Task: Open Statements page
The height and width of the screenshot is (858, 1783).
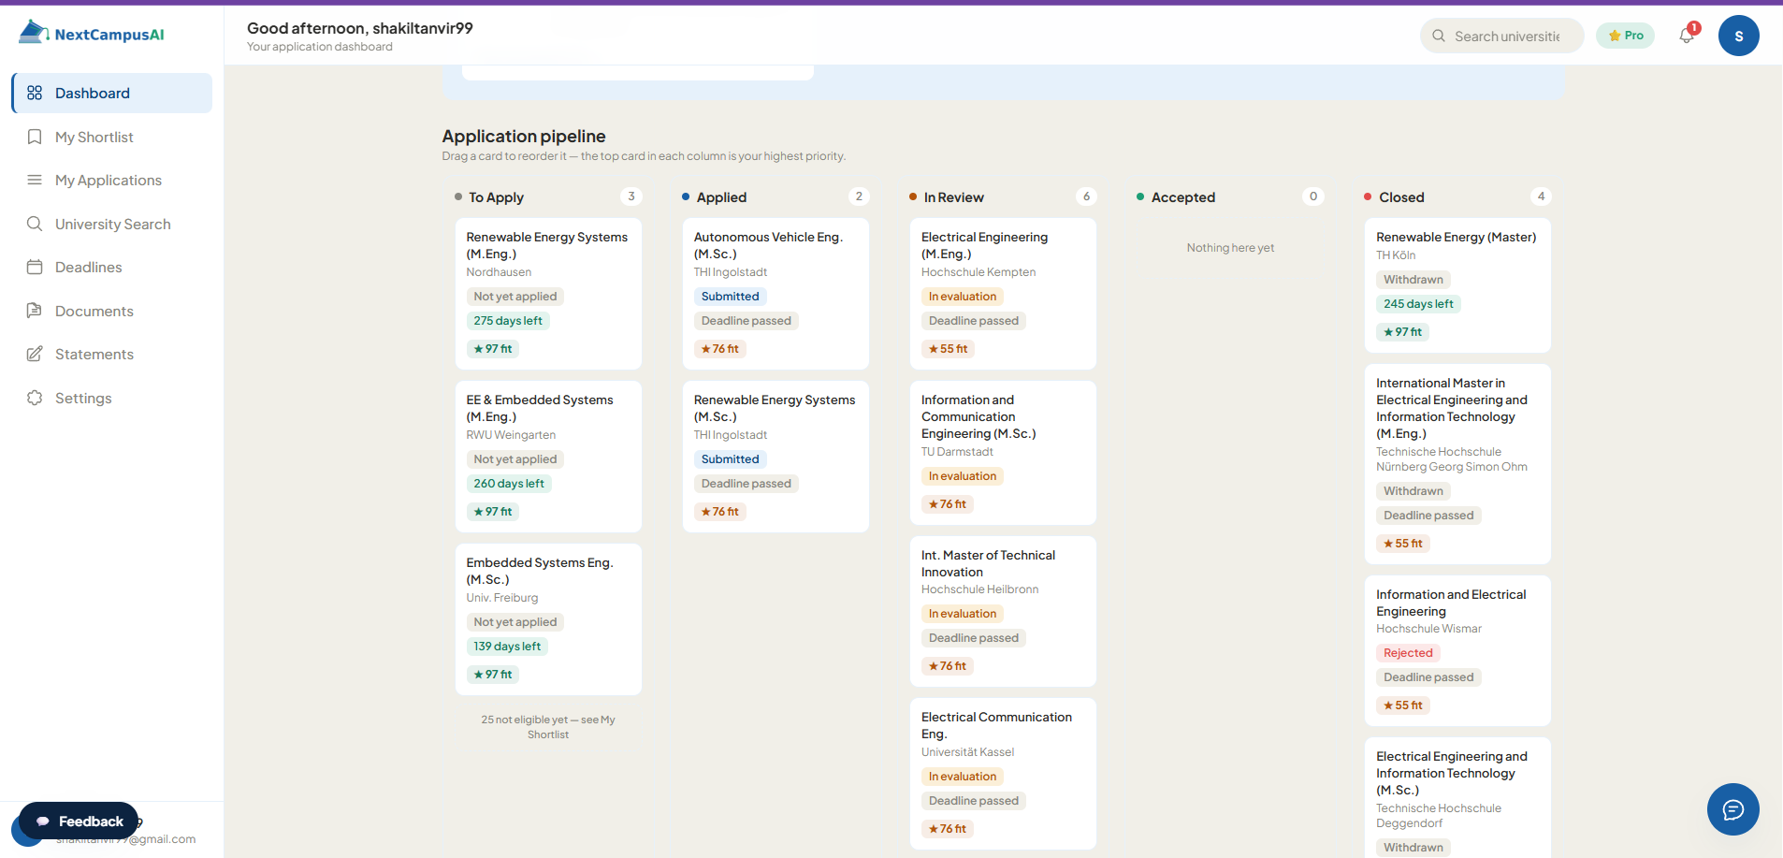Action: [112, 354]
